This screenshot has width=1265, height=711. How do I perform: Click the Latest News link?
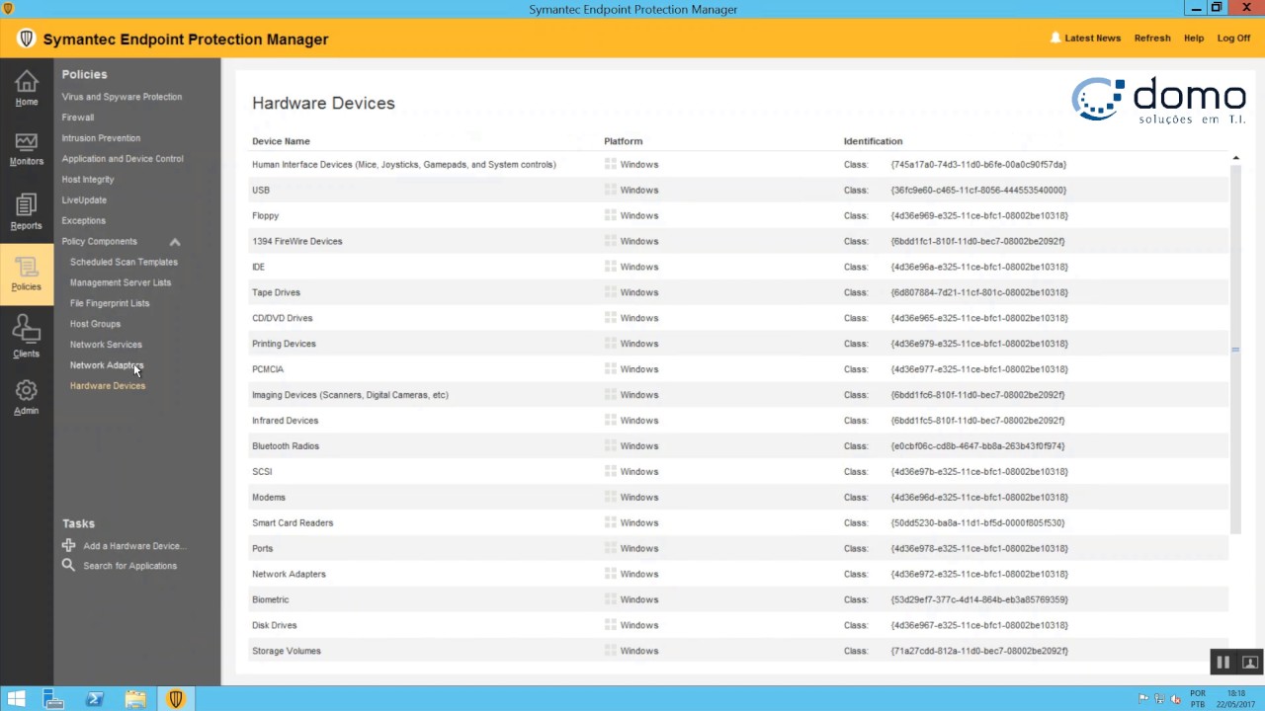(1092, 39)
